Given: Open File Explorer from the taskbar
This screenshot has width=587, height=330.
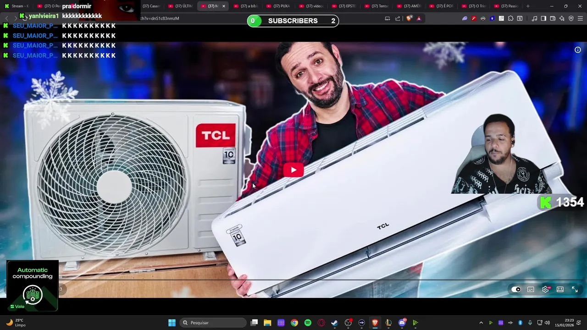Looking at the screenshot, I should 267,323.
